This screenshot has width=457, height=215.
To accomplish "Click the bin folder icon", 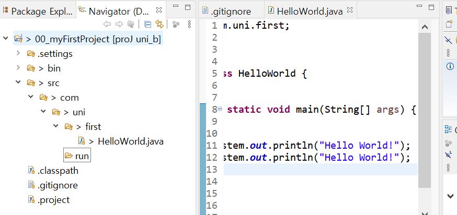I will click(x=31, y=68).
